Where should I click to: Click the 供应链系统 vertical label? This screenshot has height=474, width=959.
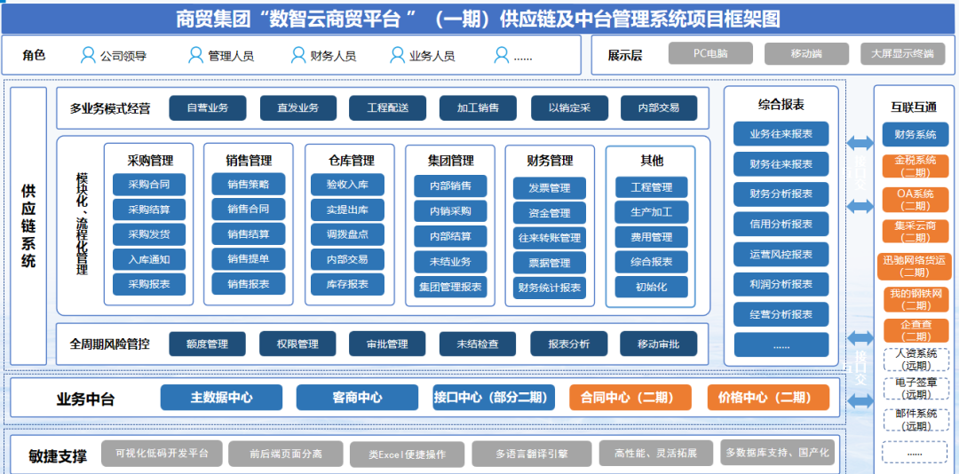28,227
